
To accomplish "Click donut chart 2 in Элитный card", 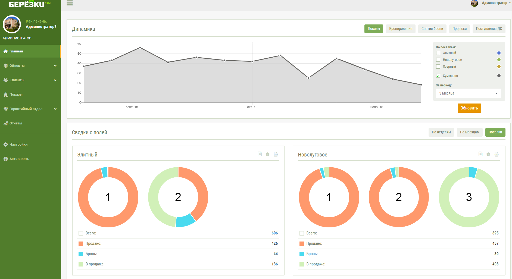I will pyautogui.click(x=178, y=197).
